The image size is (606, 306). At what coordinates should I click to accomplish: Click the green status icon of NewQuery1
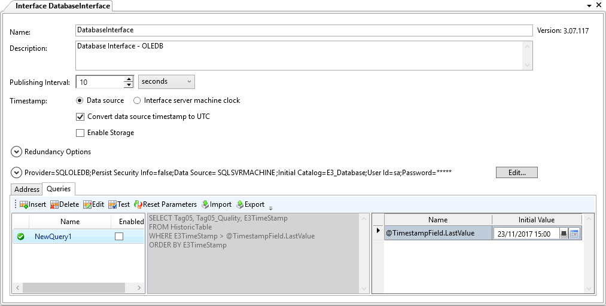[20, 237]
